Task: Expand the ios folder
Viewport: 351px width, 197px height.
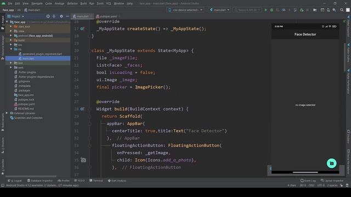Action: [x=11, y=45]
